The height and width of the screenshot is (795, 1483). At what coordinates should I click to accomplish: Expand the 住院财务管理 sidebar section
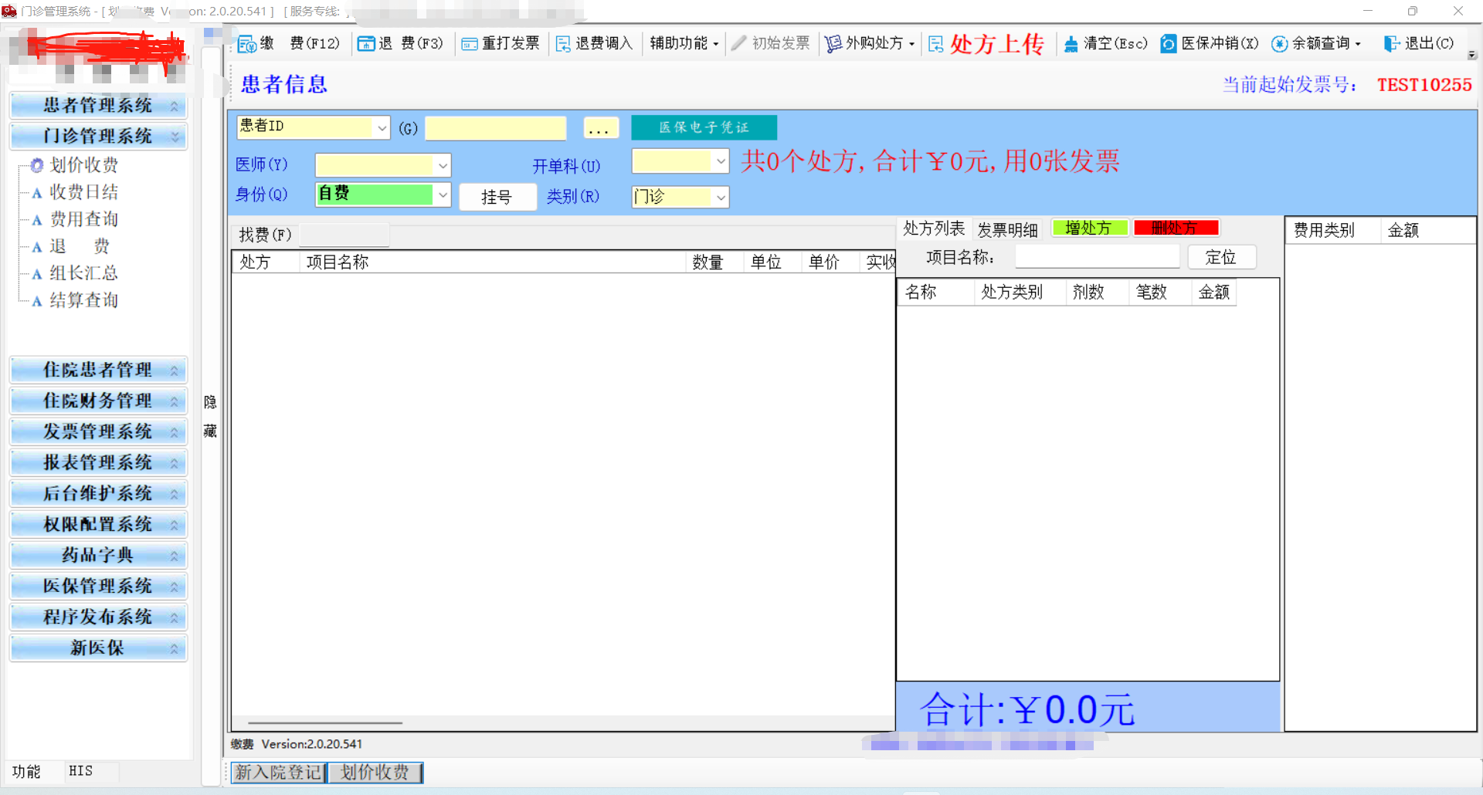point(98,401)
